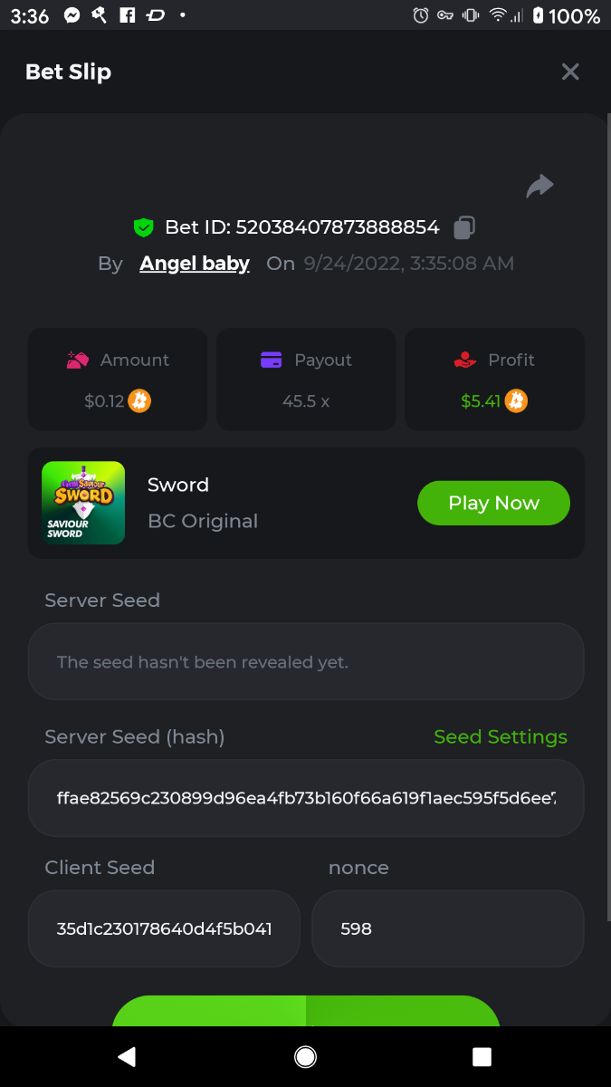Tap the unrevealed Server Seed field
This screenshot has height=1087, width=611.
point(306,662)
